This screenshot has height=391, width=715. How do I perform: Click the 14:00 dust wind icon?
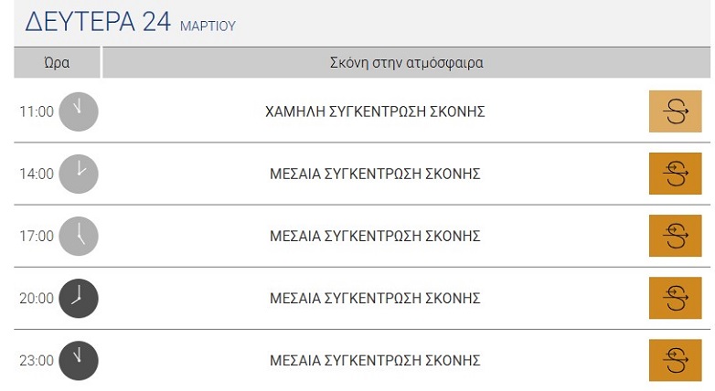point(675,174)
